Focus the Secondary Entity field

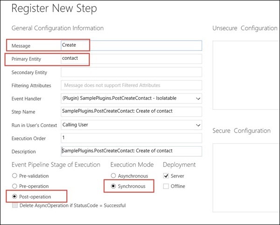[131, 72]
